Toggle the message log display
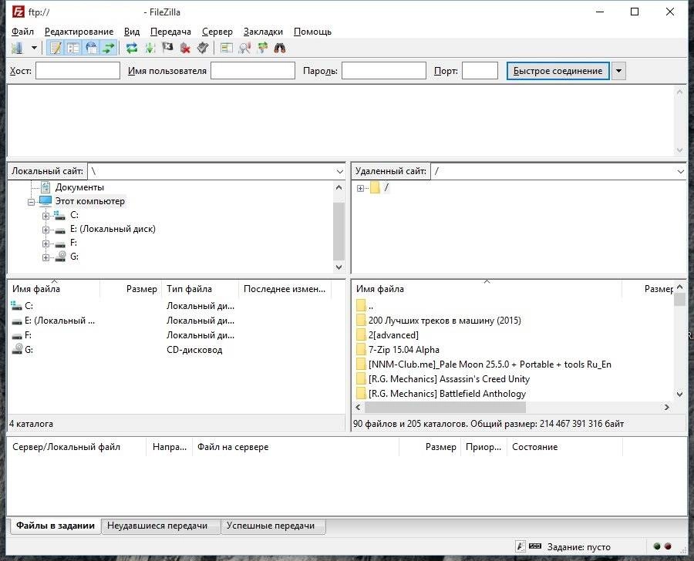 [x=56, y=48]
